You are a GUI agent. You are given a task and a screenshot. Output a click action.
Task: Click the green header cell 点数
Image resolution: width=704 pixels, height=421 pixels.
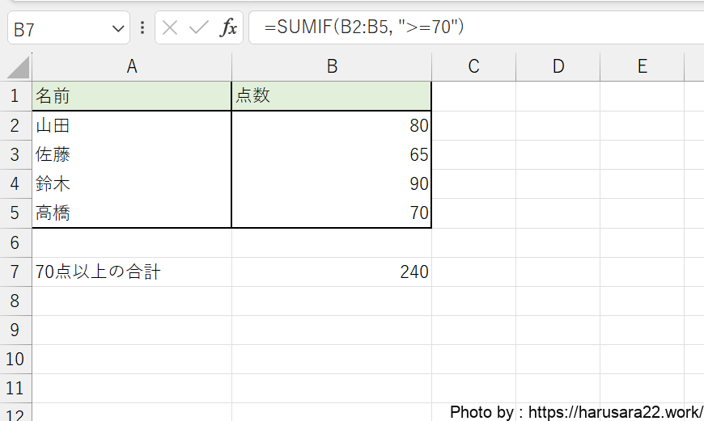click(x=332, y=96)
